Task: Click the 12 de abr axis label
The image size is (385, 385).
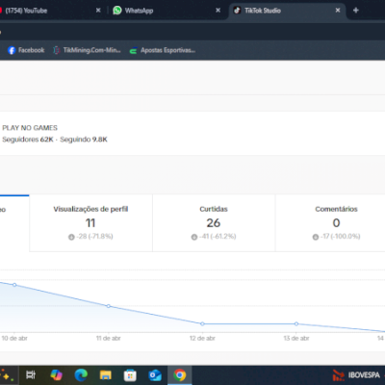Action: coord(202,338)
